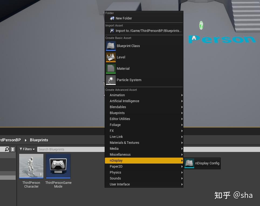Create a new Particle System
Image resolution: width=260 pixels, height=206 pixels.
[129, 80]
